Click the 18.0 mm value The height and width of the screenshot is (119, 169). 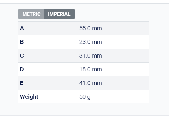coord(91,69)
